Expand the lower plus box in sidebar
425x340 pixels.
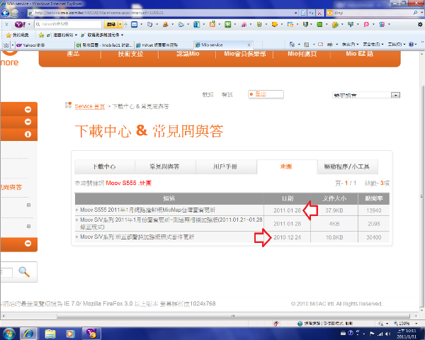[x=28, y=227]
